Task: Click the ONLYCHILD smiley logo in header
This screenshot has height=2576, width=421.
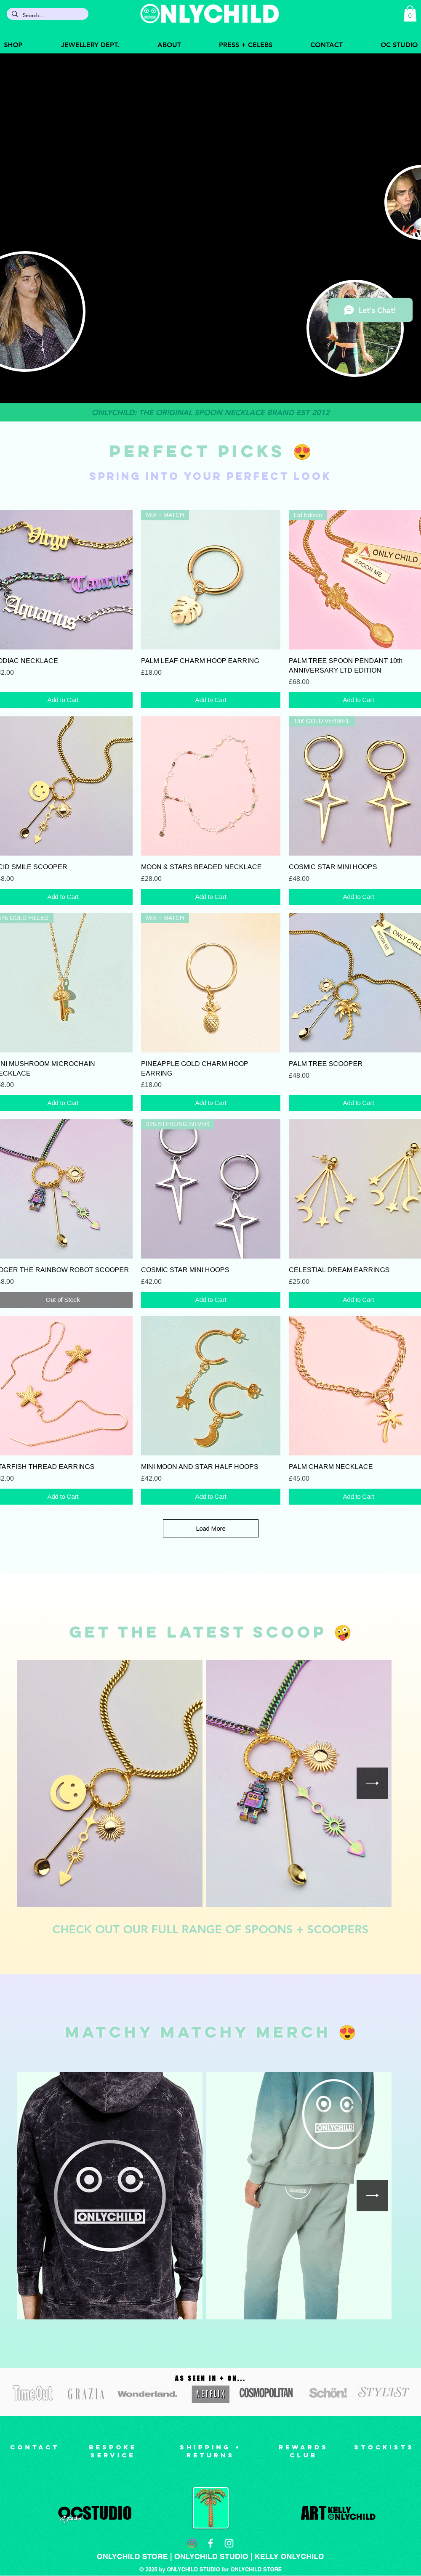Action: pyautogui.click(x=149, y=14)
